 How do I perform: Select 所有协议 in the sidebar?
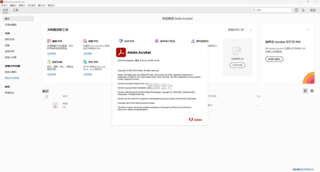click(x=9, y=93)
